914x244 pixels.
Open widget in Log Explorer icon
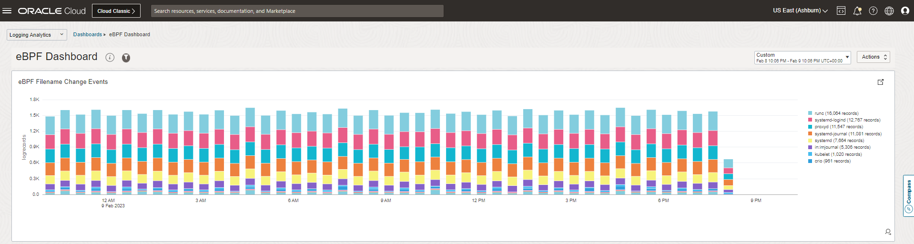click(881, 82)
